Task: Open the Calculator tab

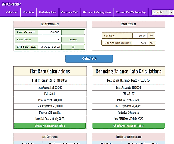Action: click(12, 12)
